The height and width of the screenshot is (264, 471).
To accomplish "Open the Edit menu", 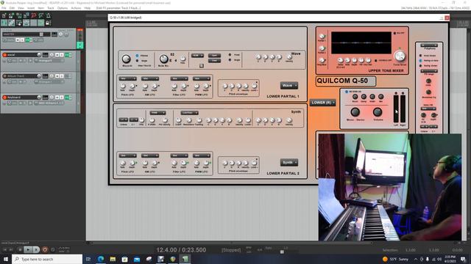I will 12,8.
